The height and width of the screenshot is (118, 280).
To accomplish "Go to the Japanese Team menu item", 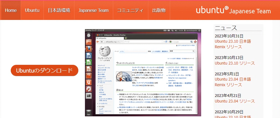I will click(93, 11).
